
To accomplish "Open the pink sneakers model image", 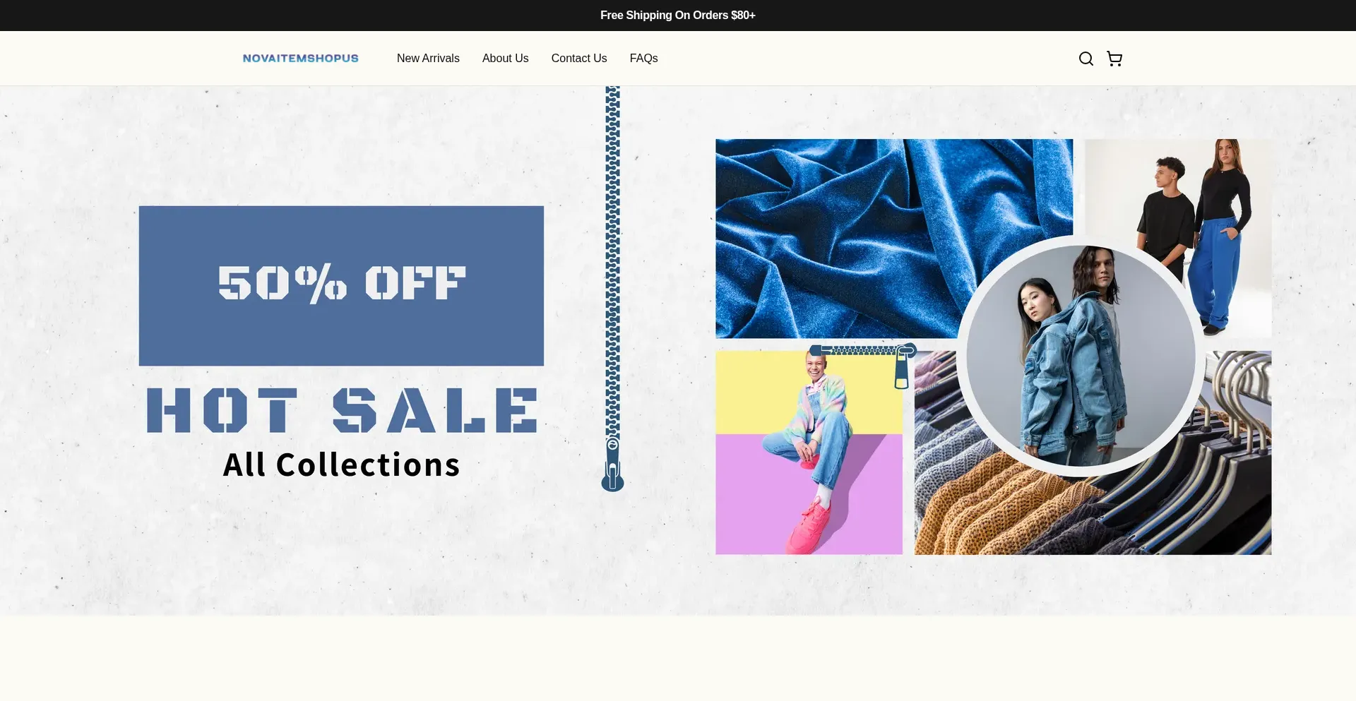I will [809, 453].
